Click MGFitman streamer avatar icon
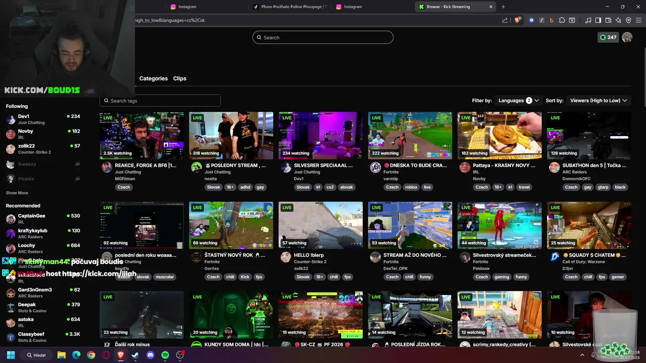The height and width of the screenshot is (363, 646). pos(107,168)
